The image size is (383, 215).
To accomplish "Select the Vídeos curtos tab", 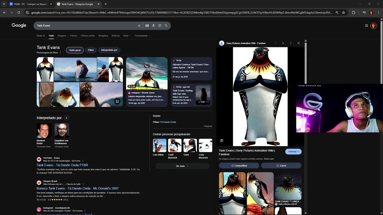I will pyautogui.click(x=88, y=36).
